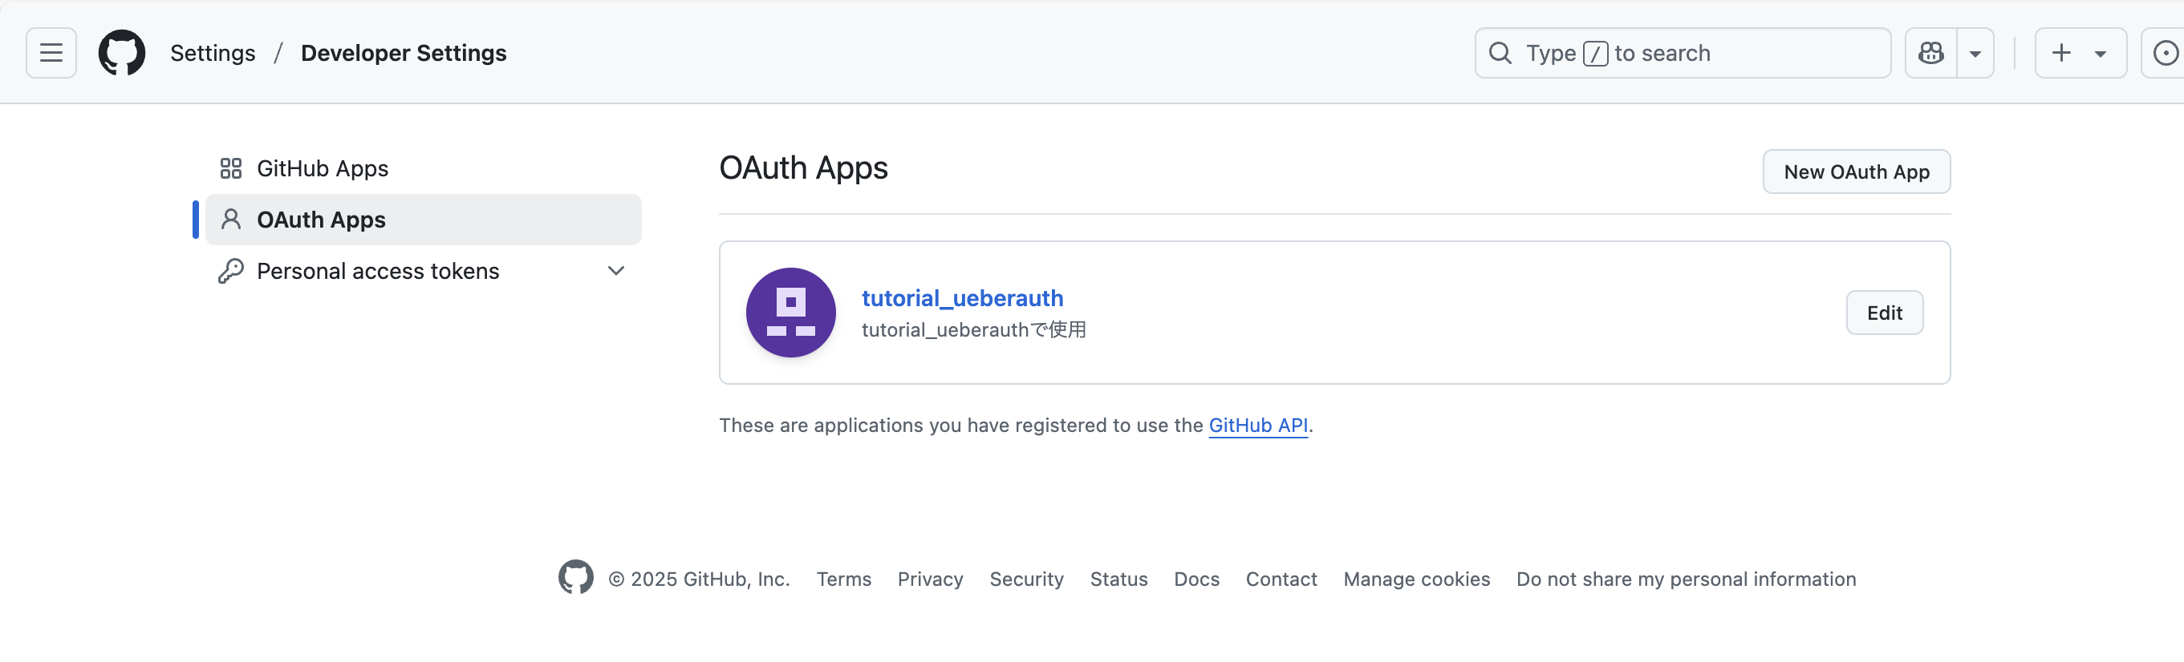Open Copilot dropdown arrow
The image size is (2184, 662).
pyautogui.click(x=1975, y=52)
